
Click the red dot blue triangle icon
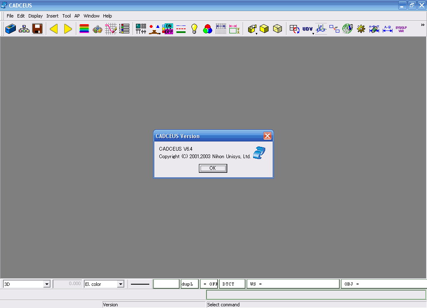154,29
